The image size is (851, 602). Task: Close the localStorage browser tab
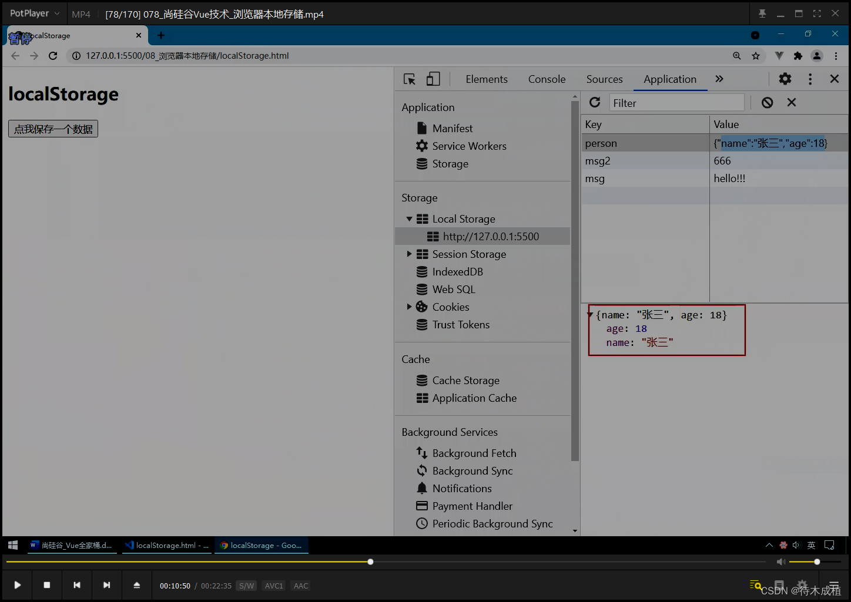[x=139, y=35]
